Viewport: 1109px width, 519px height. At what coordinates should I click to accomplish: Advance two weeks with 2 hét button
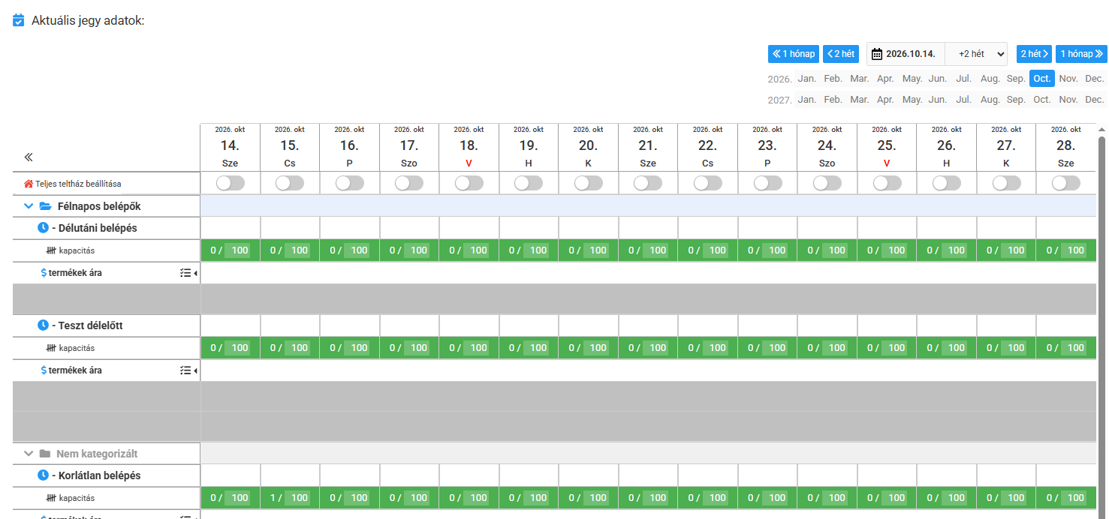tap(1034, 54)
